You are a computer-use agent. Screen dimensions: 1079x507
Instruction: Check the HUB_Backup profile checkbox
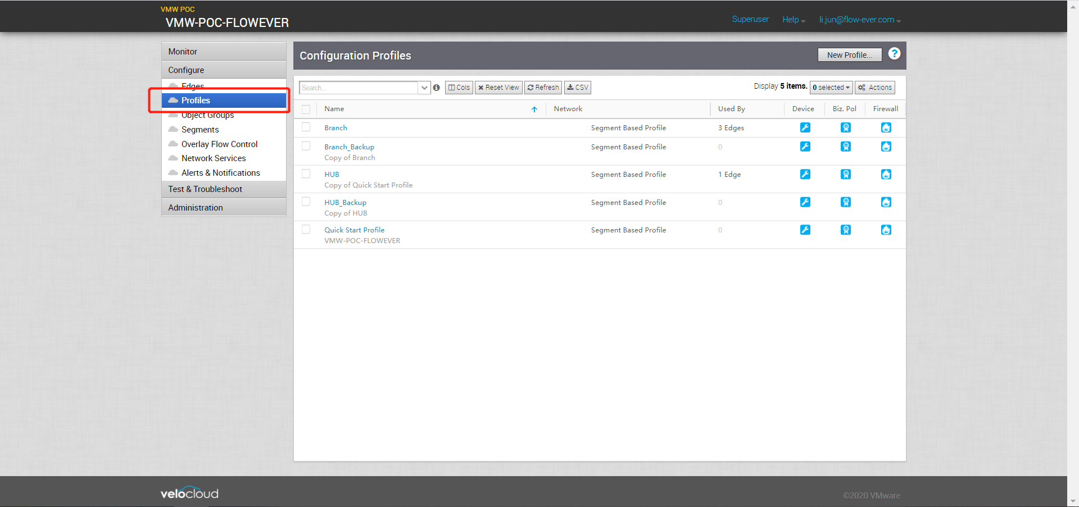pyautogui.click(x=306, y=202)
